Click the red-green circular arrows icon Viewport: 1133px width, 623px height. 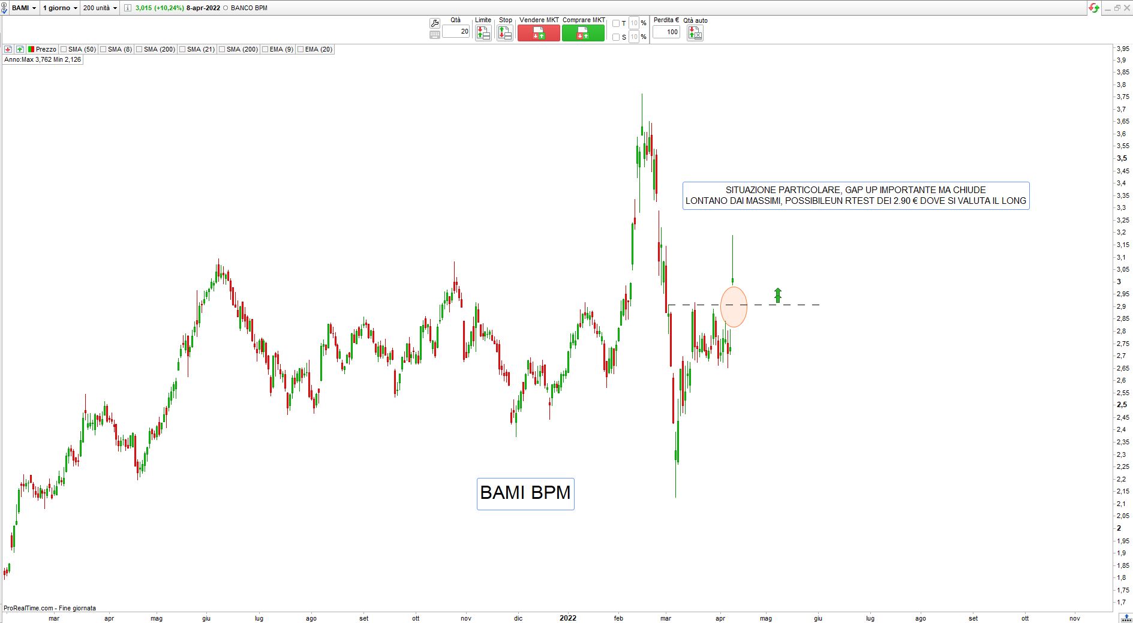coord(1095,8)
